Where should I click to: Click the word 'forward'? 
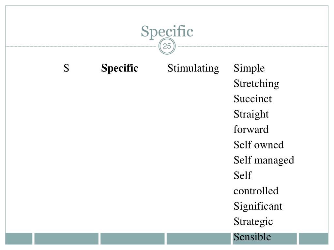click(x=251, y=130)
